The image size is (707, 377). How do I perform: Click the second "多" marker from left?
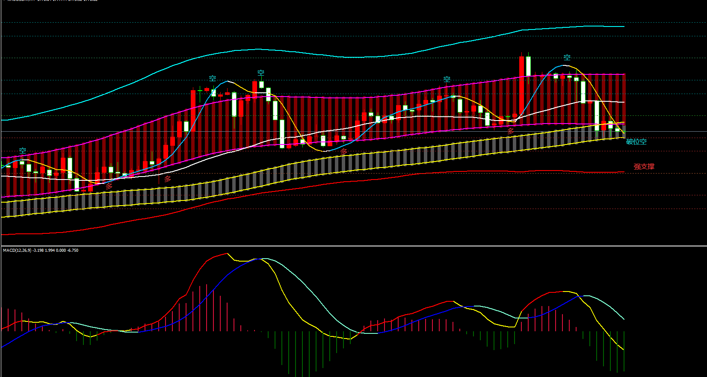(x=168, y=179)
